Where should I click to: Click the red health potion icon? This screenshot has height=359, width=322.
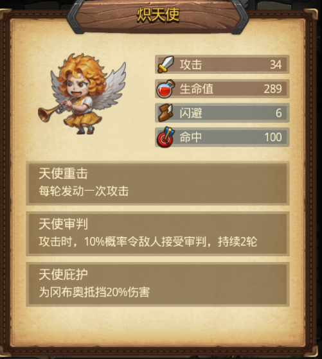pyautogui.click(x=165, y=89)
